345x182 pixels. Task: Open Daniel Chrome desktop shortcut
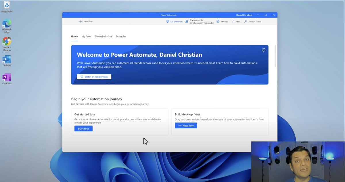pyautogui.click(x=7, y=44)
